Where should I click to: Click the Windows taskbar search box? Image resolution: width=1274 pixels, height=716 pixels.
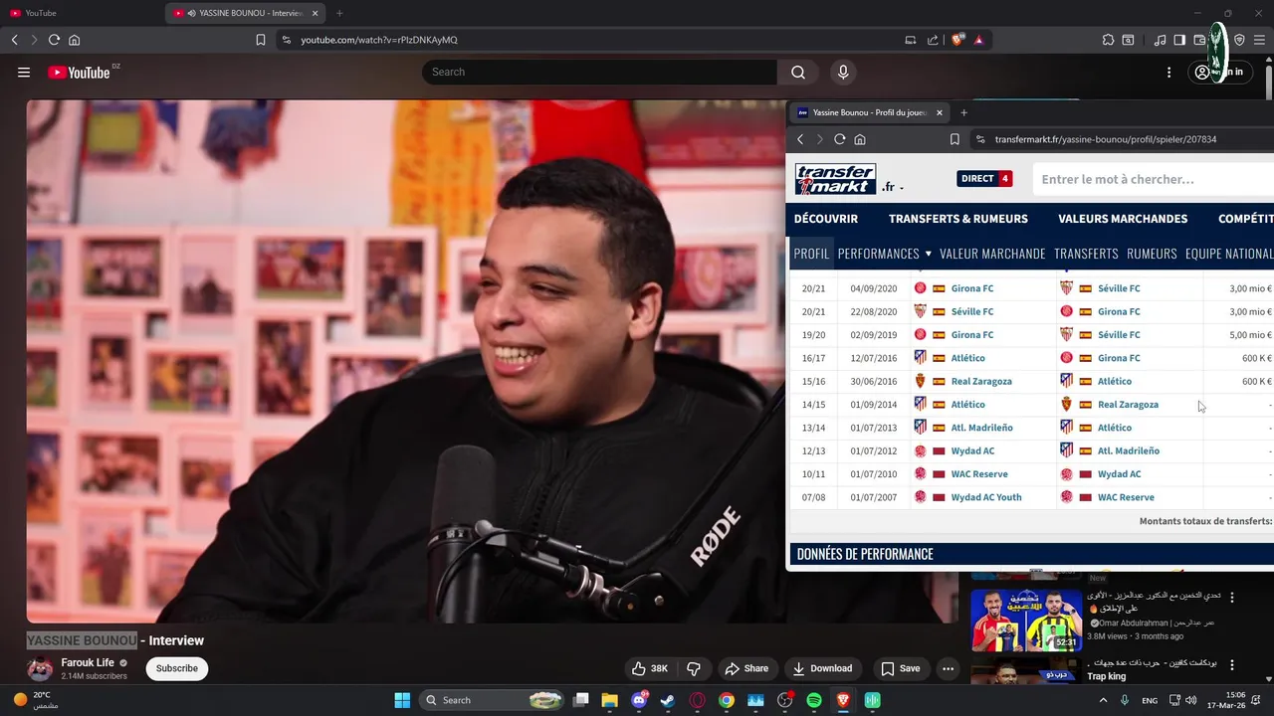coord(492,700)
